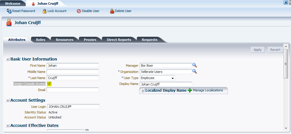The height and width of the screenshot is (134, 291).
Task: Open the Proxies tab
Action: point(90,40)
